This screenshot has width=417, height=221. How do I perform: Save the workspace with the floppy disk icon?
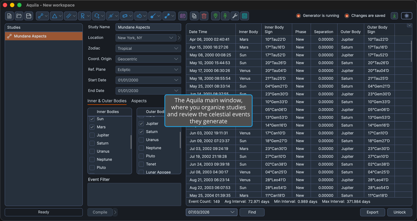(29, 16)
